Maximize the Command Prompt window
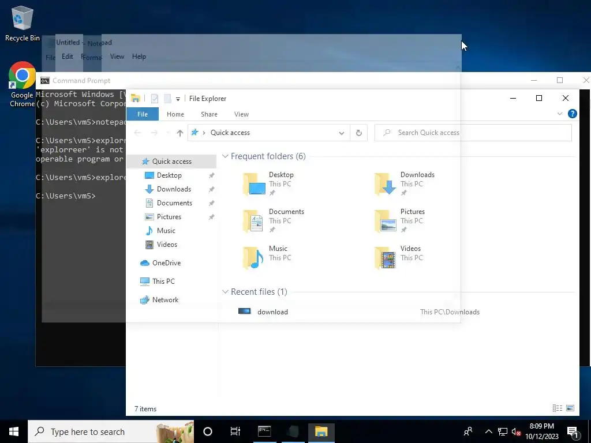The height and width of the screenshot is (443, 591). (x=560, y=80)
